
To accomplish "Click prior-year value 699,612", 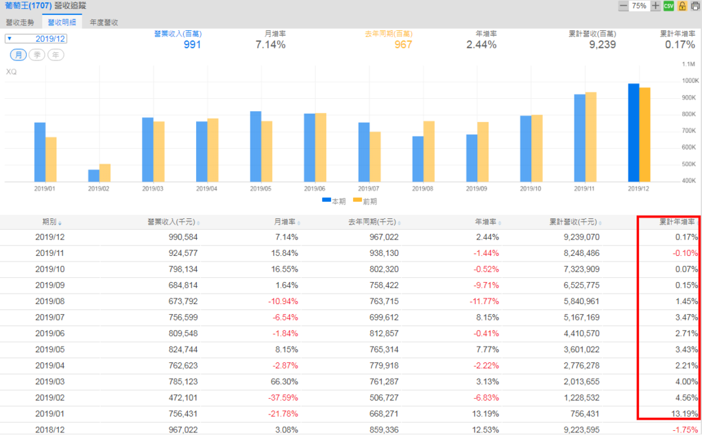I will tap(384, 318).
